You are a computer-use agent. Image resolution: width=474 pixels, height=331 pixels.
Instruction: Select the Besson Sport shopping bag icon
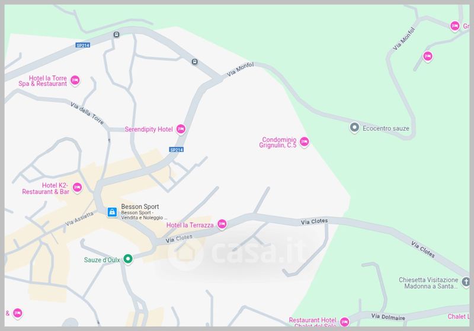(x=112, y=212)
